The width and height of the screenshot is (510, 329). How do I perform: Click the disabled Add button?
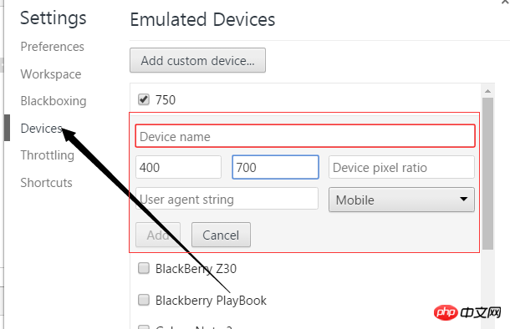click(x=158, y=235)
